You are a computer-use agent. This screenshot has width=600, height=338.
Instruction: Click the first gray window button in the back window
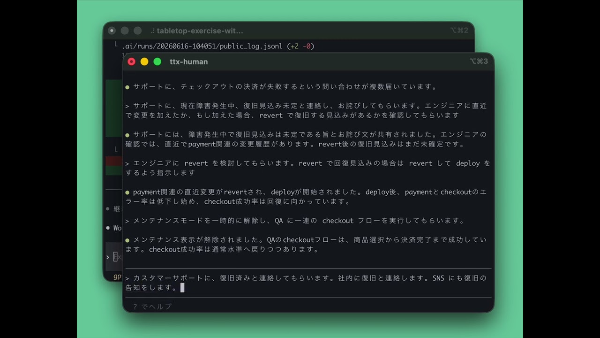[x=112, y=31]
